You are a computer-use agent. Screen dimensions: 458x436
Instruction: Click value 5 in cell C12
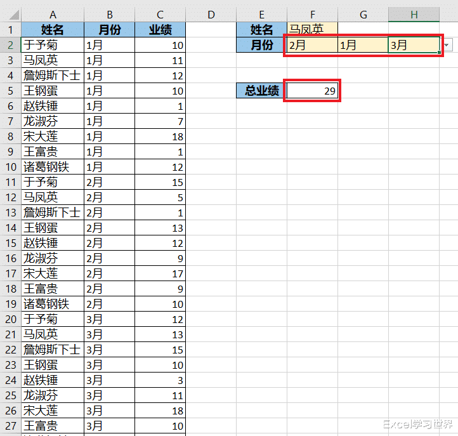pos(160,197)
